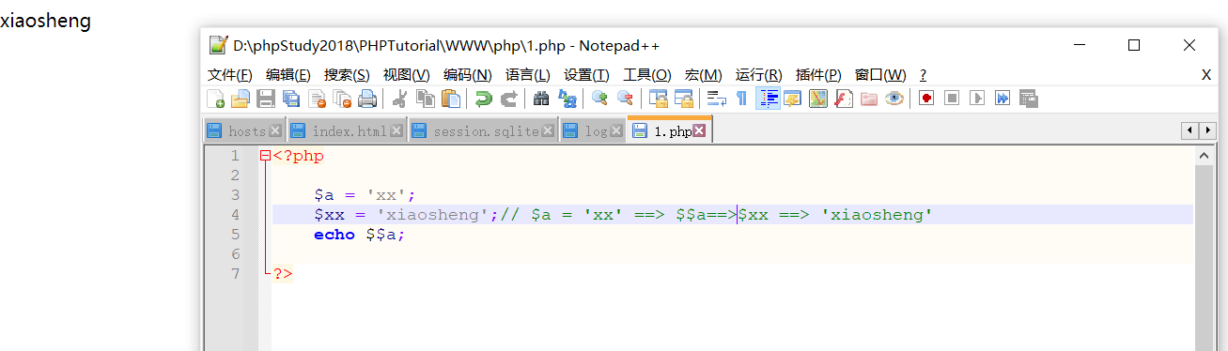
Task: Click the New file toolbar icon
Action: coord(215,98)
